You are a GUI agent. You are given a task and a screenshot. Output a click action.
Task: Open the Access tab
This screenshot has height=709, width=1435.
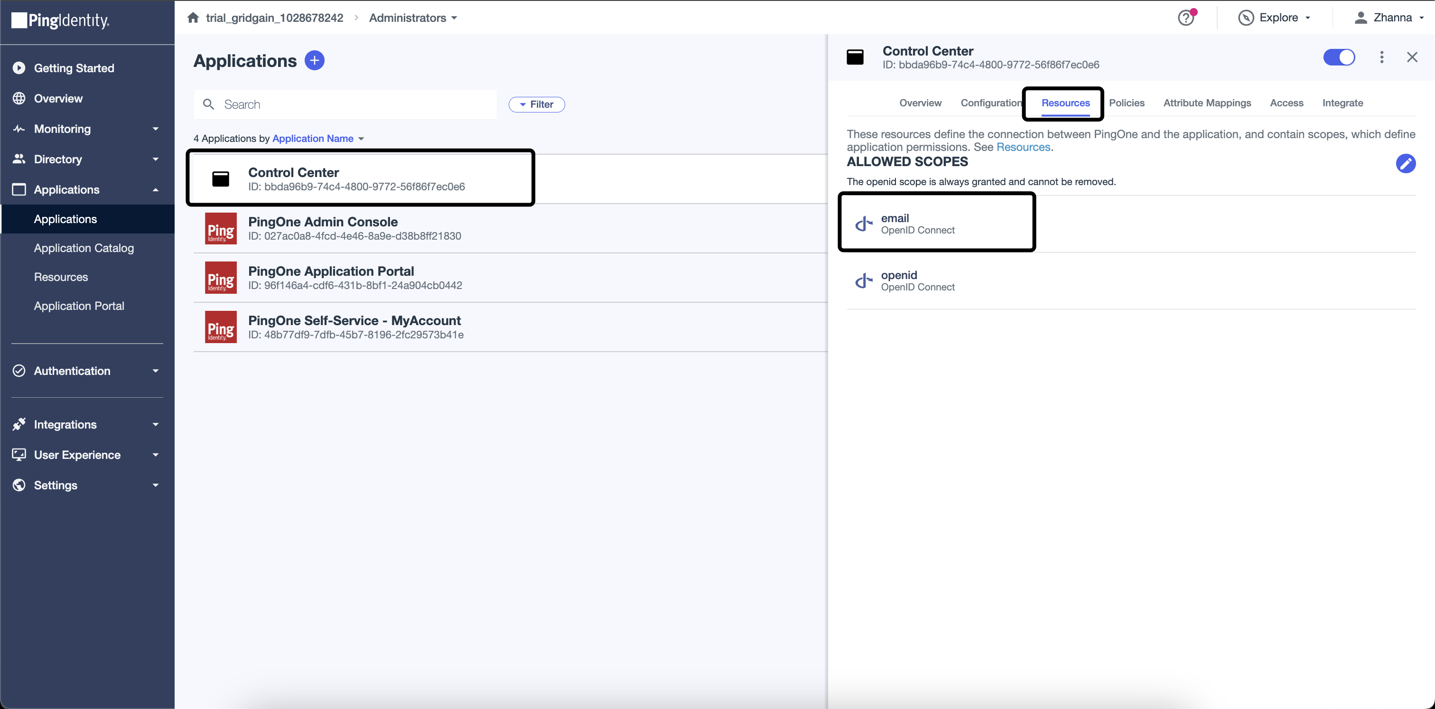pos(1286,103)
